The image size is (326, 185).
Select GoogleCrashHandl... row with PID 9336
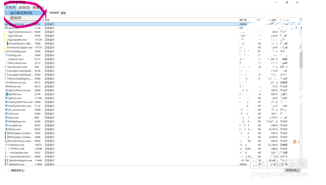[152, 71]
